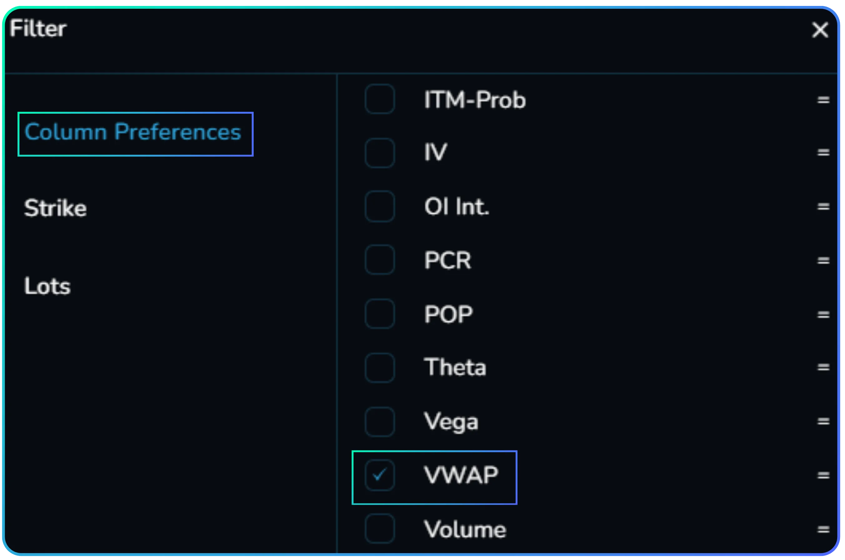This screenshot has width=845, height=560.
Task: Enable the POP column checkbox
Action: click(380, 314)
